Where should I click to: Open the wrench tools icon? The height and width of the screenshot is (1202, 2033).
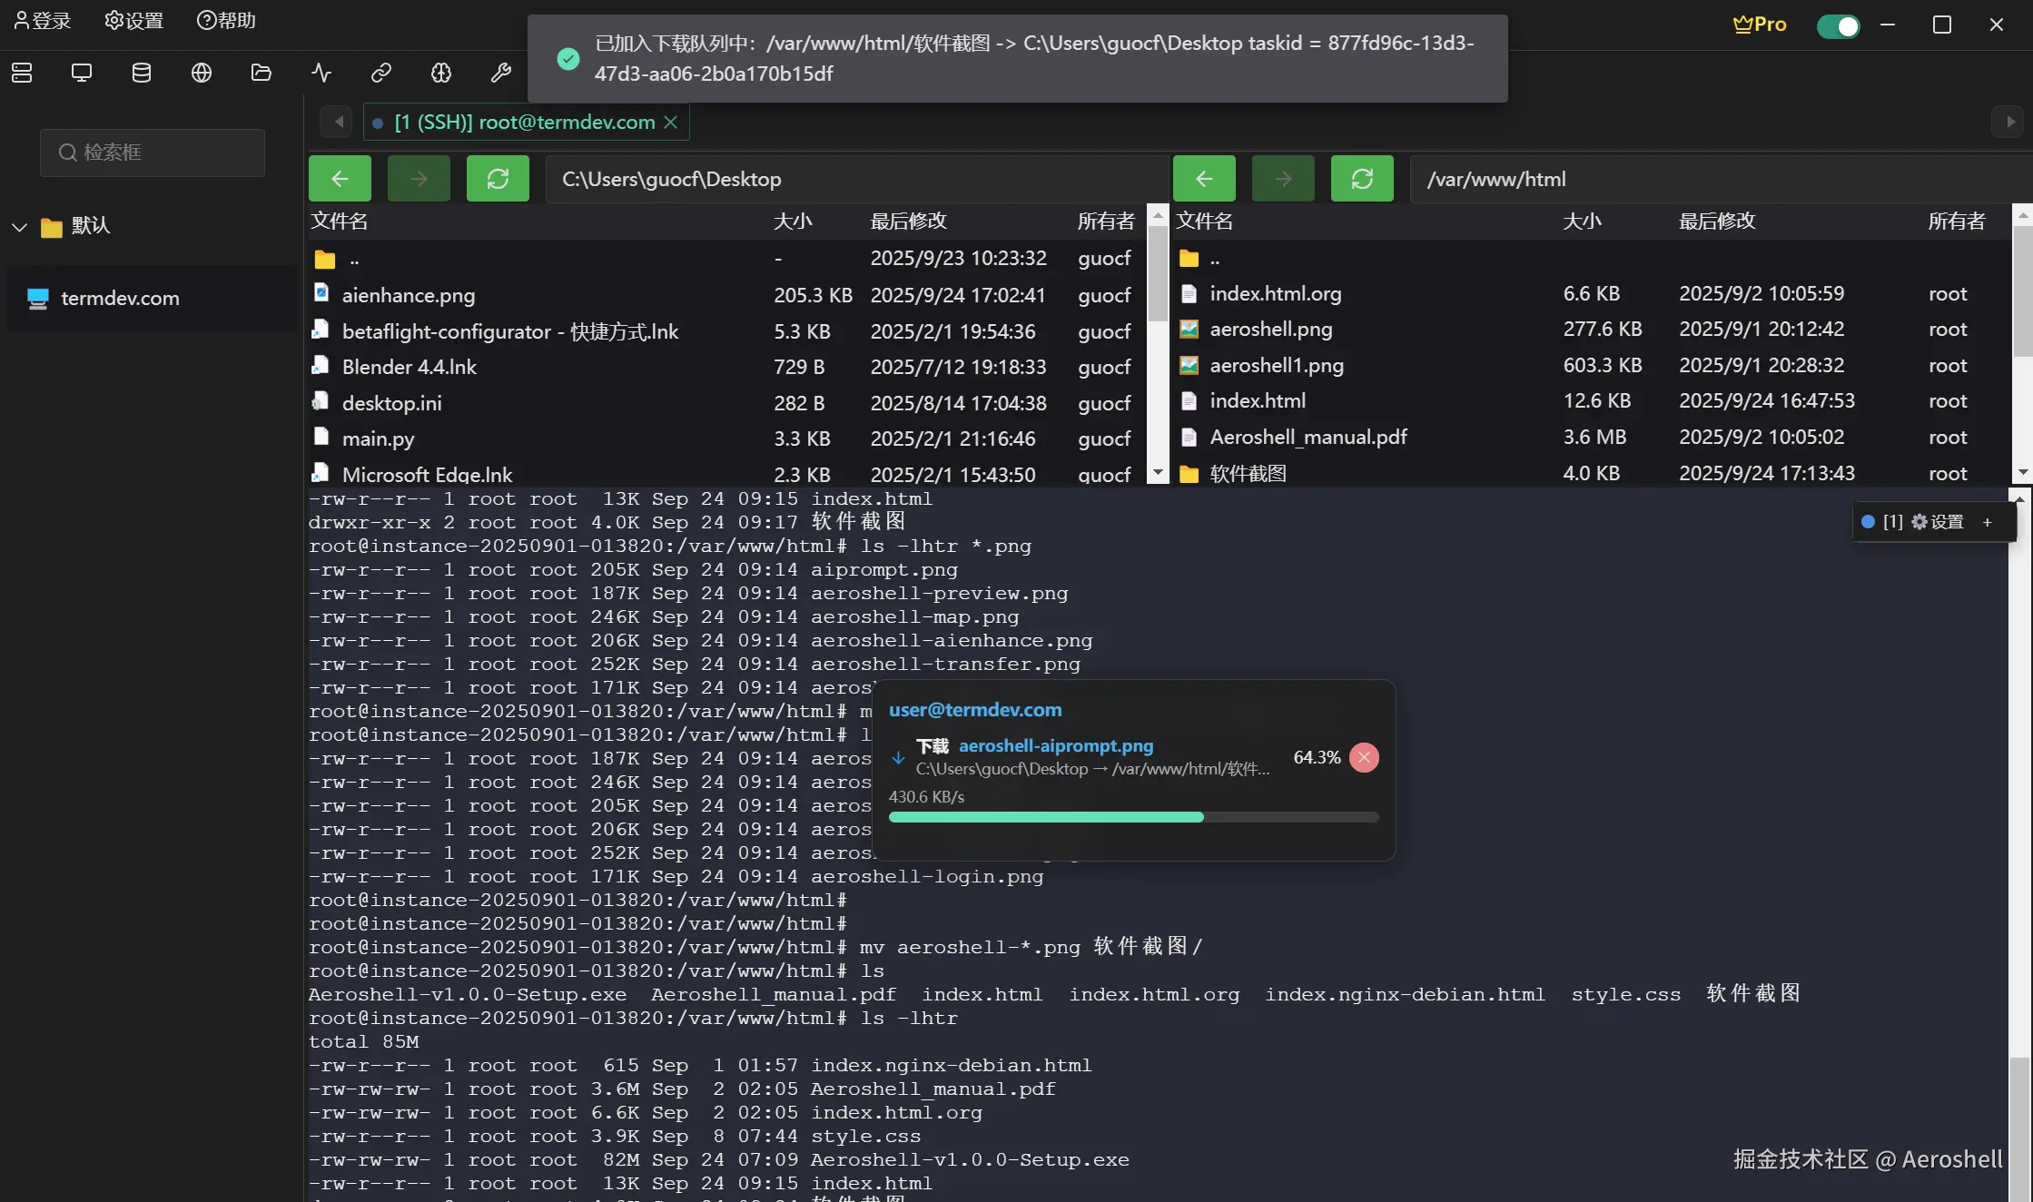coord(501,73)
